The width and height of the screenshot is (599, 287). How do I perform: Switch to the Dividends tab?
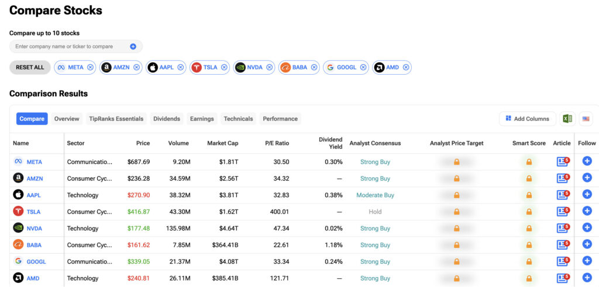click(x=167, y=118)
